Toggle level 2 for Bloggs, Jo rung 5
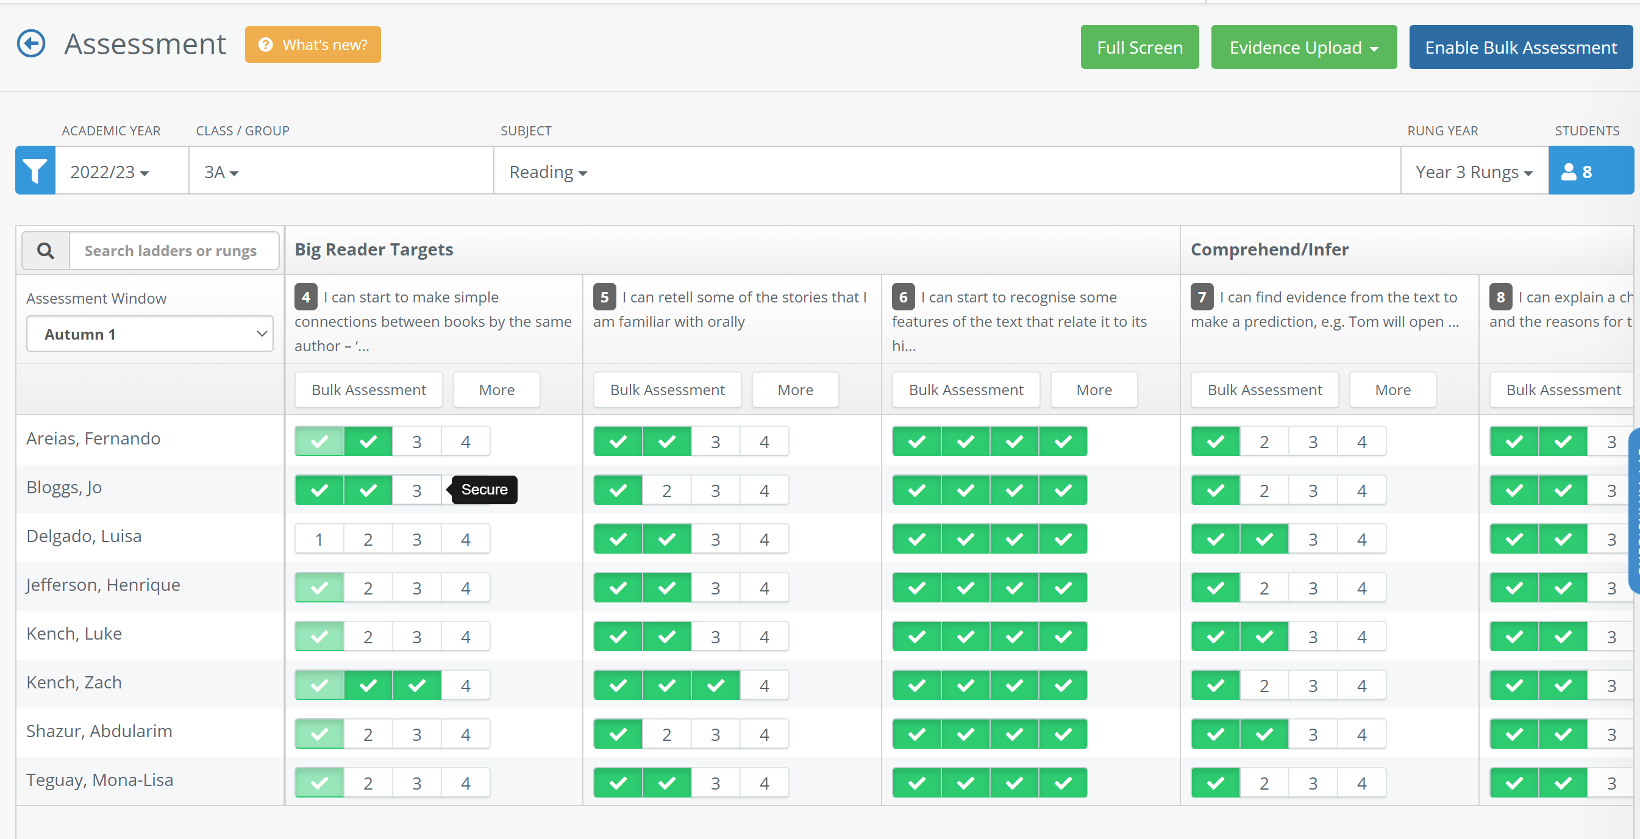The image size is (1640, 839). pos(666,491)
